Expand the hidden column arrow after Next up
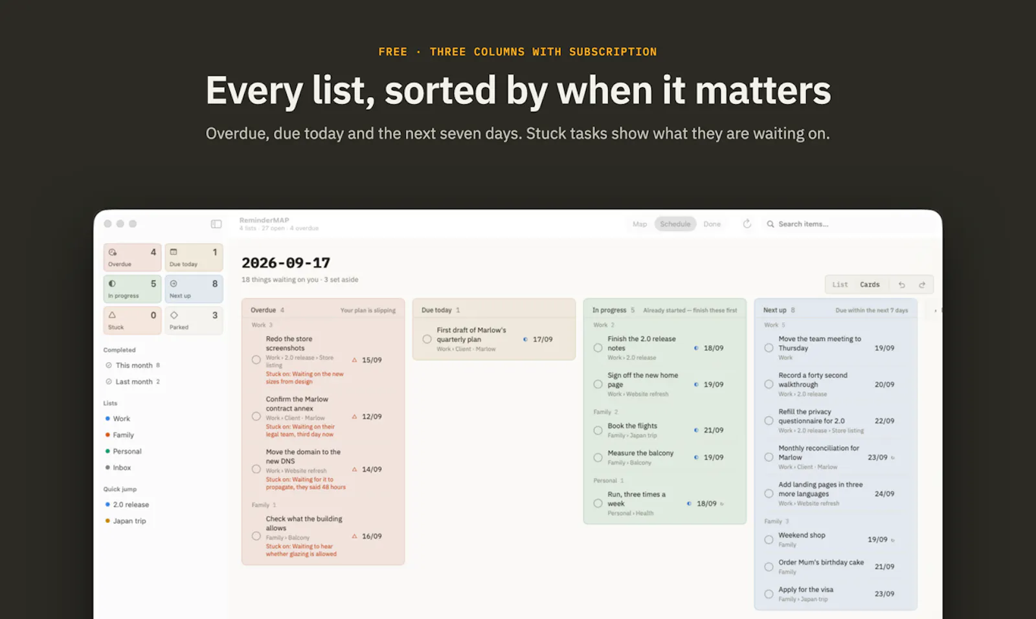The height and width of the screenshot is (619, 1036). [936, 310]
